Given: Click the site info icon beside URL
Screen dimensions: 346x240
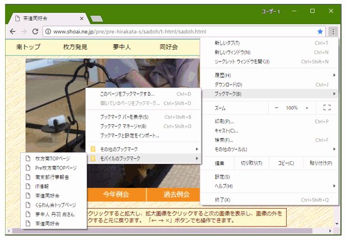Looking at the screenshot, I should click(x=48, y=31).
